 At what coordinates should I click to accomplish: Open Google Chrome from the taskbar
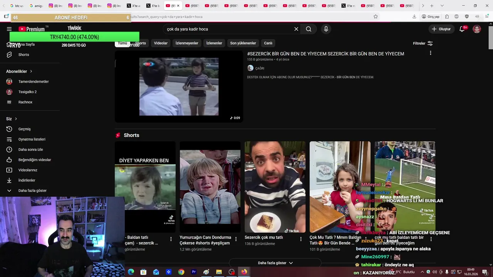point(181,272)
